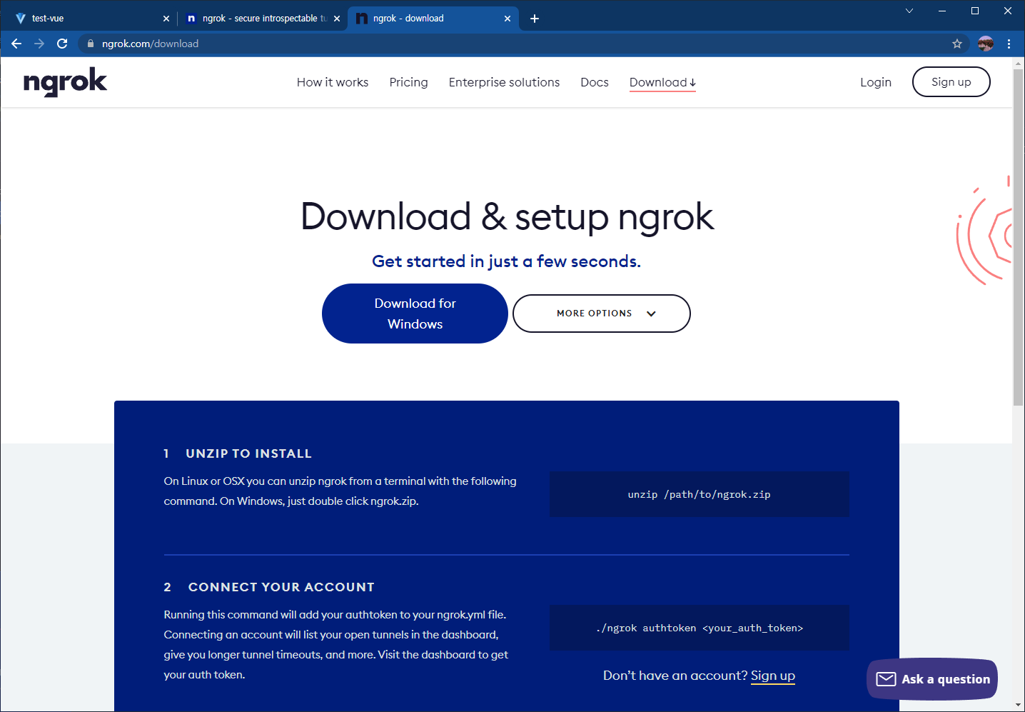Open the Pricing page

(408, 82)
